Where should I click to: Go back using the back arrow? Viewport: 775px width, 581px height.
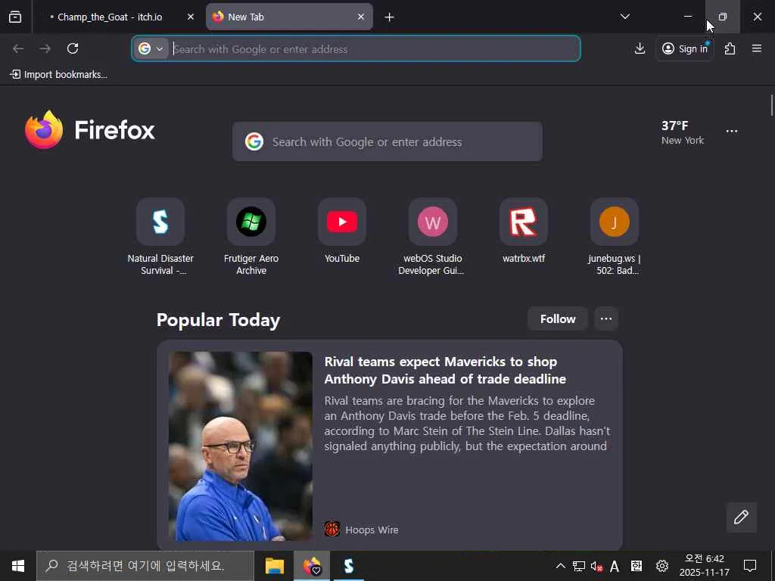pos(18,48)
